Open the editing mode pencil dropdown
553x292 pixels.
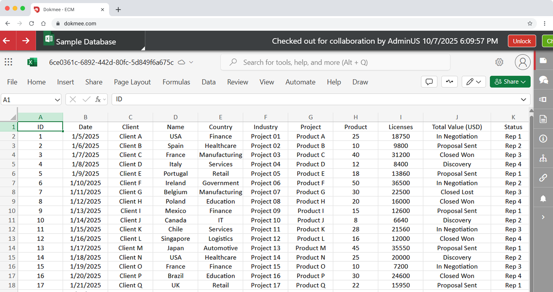(x=474, y=81)
